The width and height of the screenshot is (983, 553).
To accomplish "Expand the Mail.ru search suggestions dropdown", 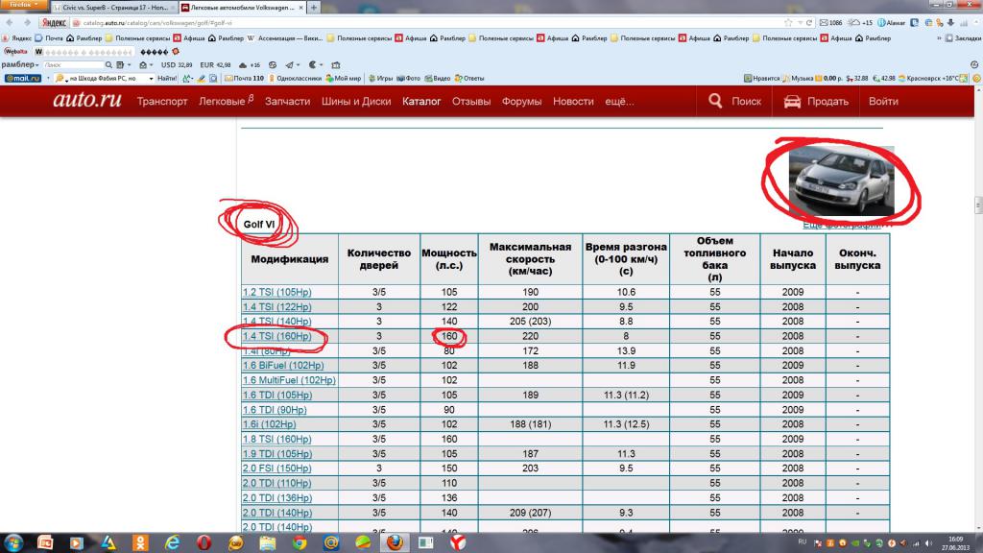I will point(150,78).
